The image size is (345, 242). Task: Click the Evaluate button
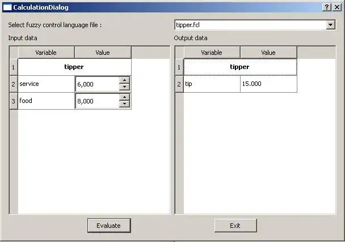109,226
